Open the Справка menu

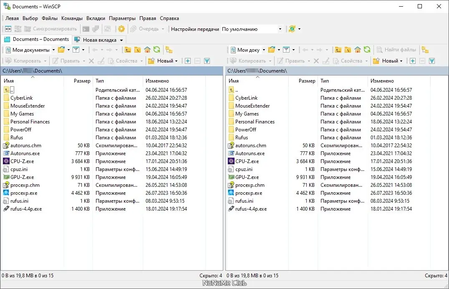pyautogui.click(x=169, y=18)
